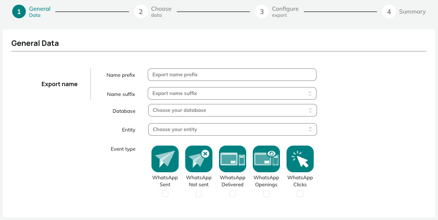
Task: Select the WhatsApp Not sent icon
Action: (199, 159)
